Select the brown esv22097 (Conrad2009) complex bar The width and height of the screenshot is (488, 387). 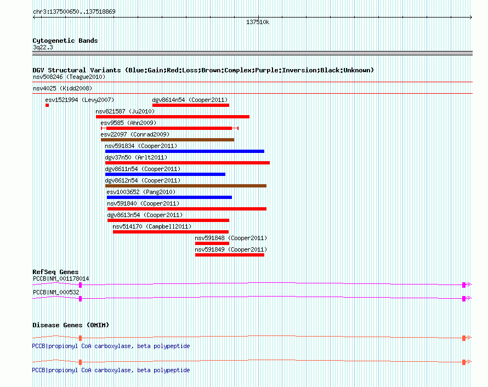point(167,140)
